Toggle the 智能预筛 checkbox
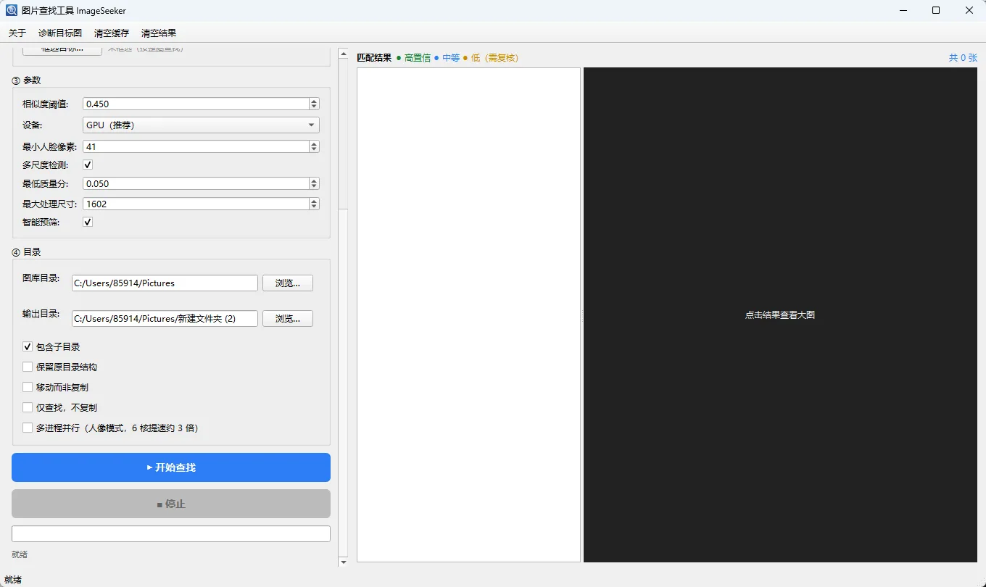986x587 pixels. coord(88,222)
